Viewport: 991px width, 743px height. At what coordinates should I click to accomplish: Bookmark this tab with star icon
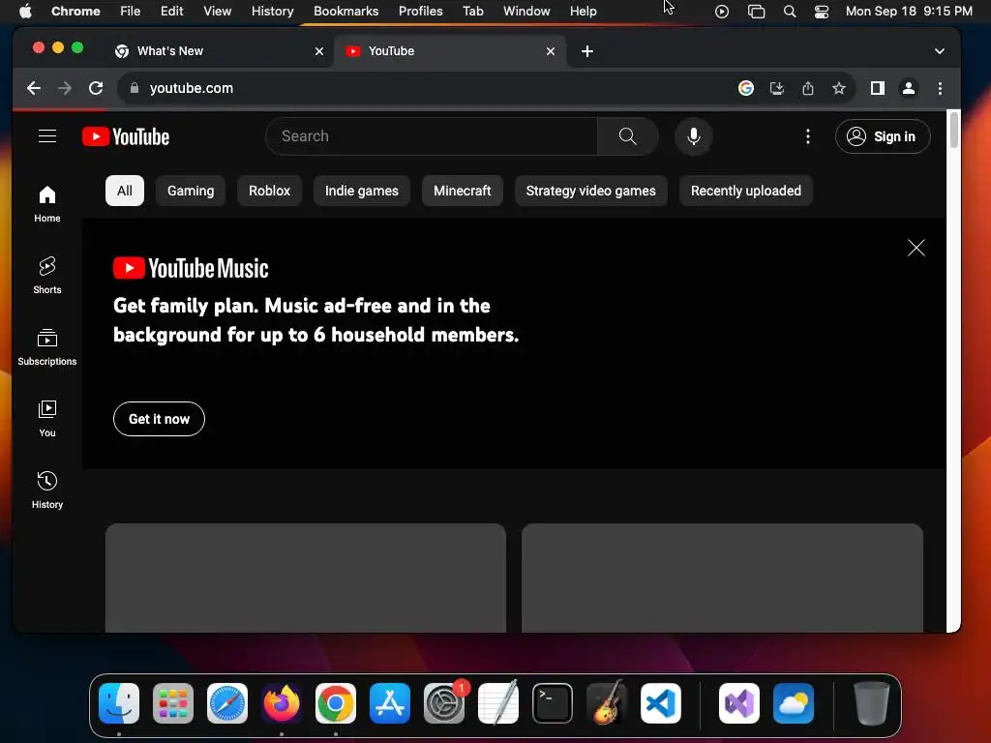point(839,88)
